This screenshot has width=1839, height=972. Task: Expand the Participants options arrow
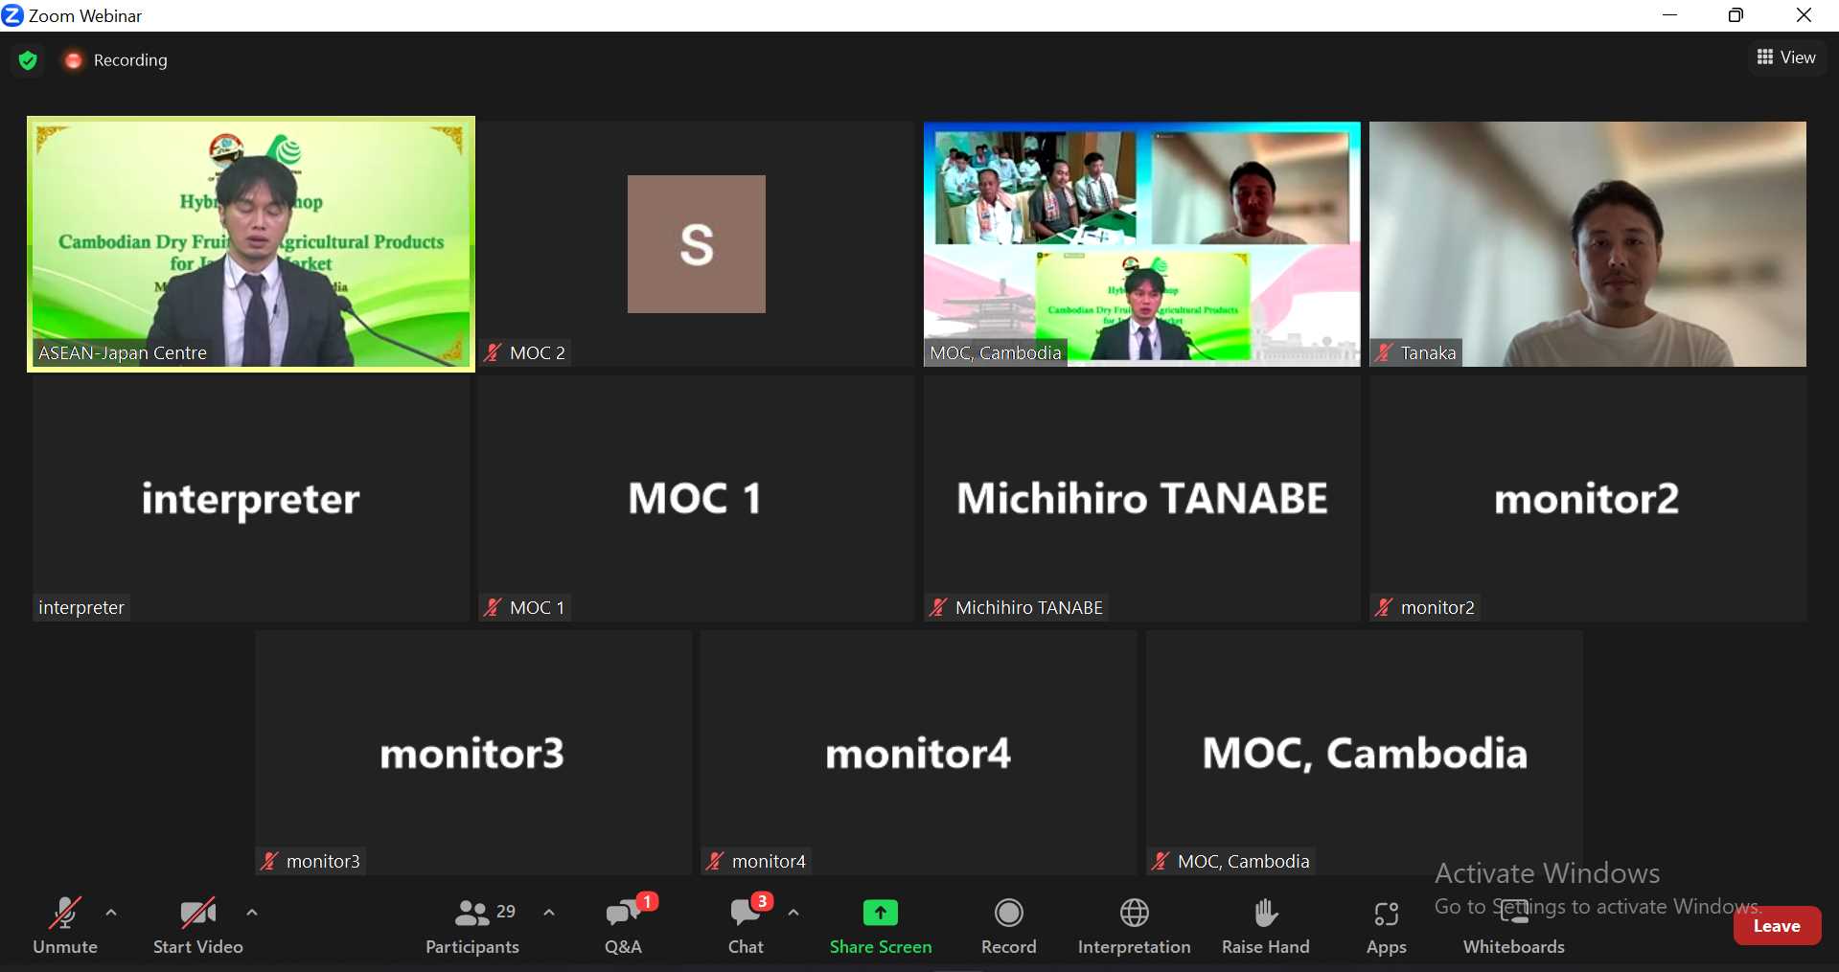[549, 913]
